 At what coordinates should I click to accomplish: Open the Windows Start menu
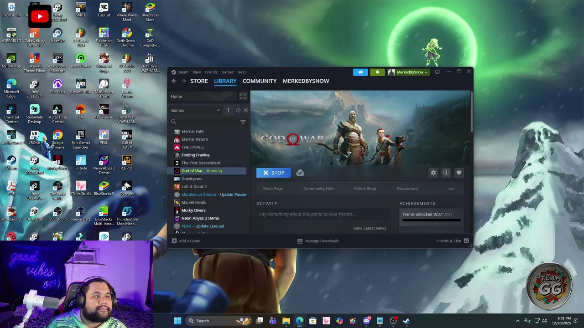tap(177, 321)
